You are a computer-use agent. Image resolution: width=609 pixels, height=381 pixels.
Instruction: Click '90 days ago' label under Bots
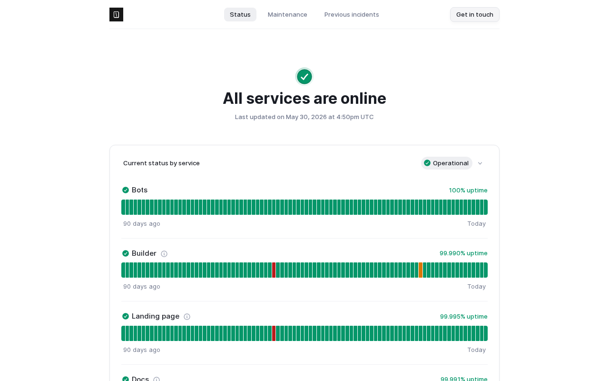point(142,223)
